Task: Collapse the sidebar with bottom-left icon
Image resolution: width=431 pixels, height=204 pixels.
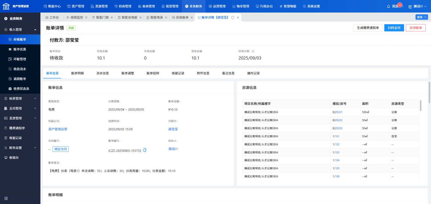Action: point(6,198)
